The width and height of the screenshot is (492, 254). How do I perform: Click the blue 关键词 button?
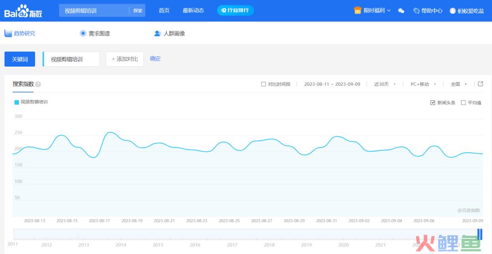point(20,59)
